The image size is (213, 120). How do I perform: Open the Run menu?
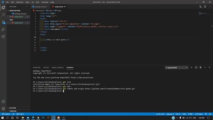[38, 2]
